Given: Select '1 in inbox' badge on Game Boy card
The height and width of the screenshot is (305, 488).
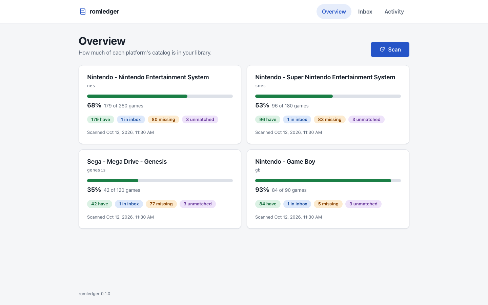Looking at the screenshot, I should pos(297,204).
